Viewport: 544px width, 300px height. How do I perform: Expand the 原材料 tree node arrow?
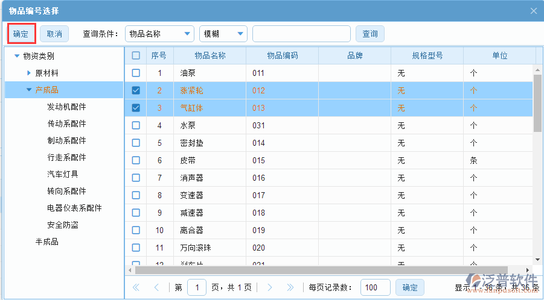pos(29,73)
